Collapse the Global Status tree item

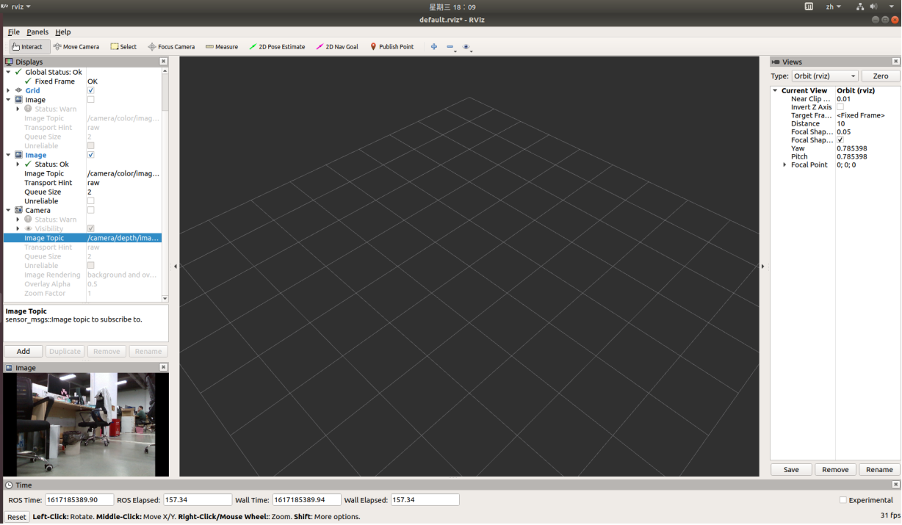click(8, 73)
